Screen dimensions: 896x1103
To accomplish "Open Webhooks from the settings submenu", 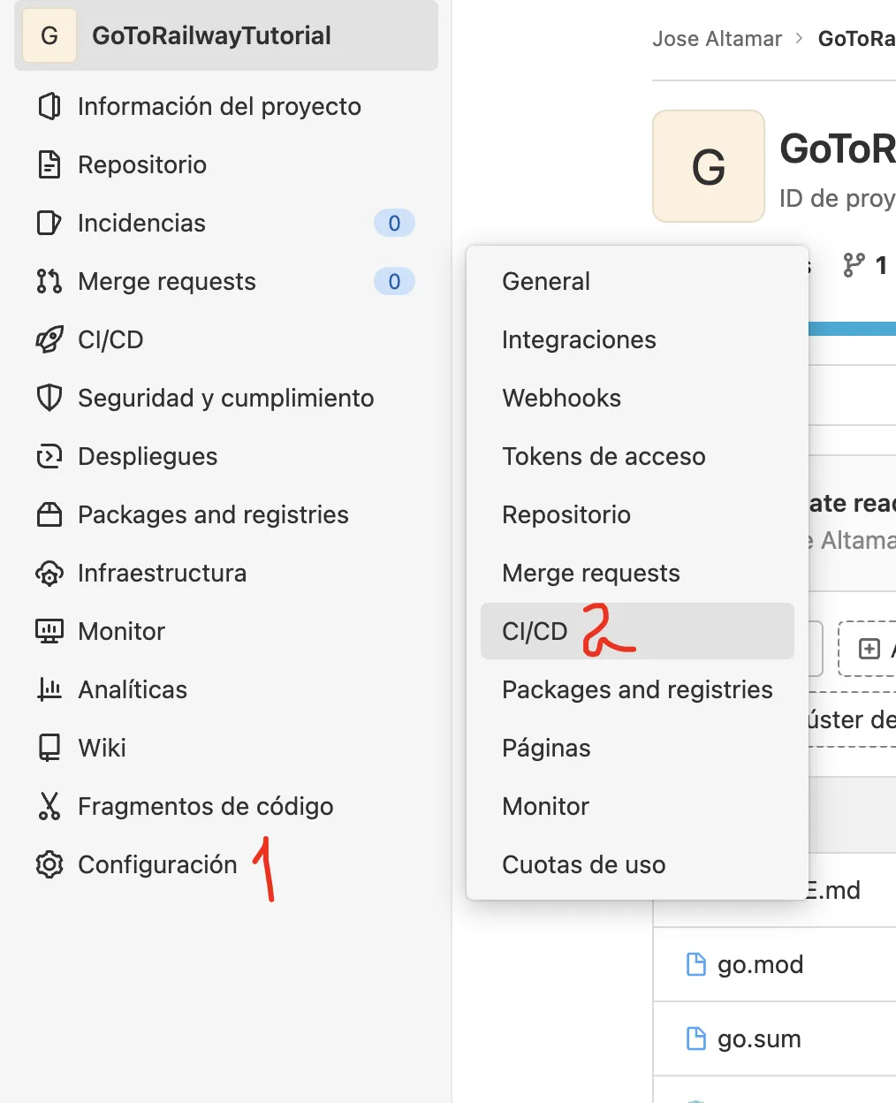I will click(x=562, y=398).
